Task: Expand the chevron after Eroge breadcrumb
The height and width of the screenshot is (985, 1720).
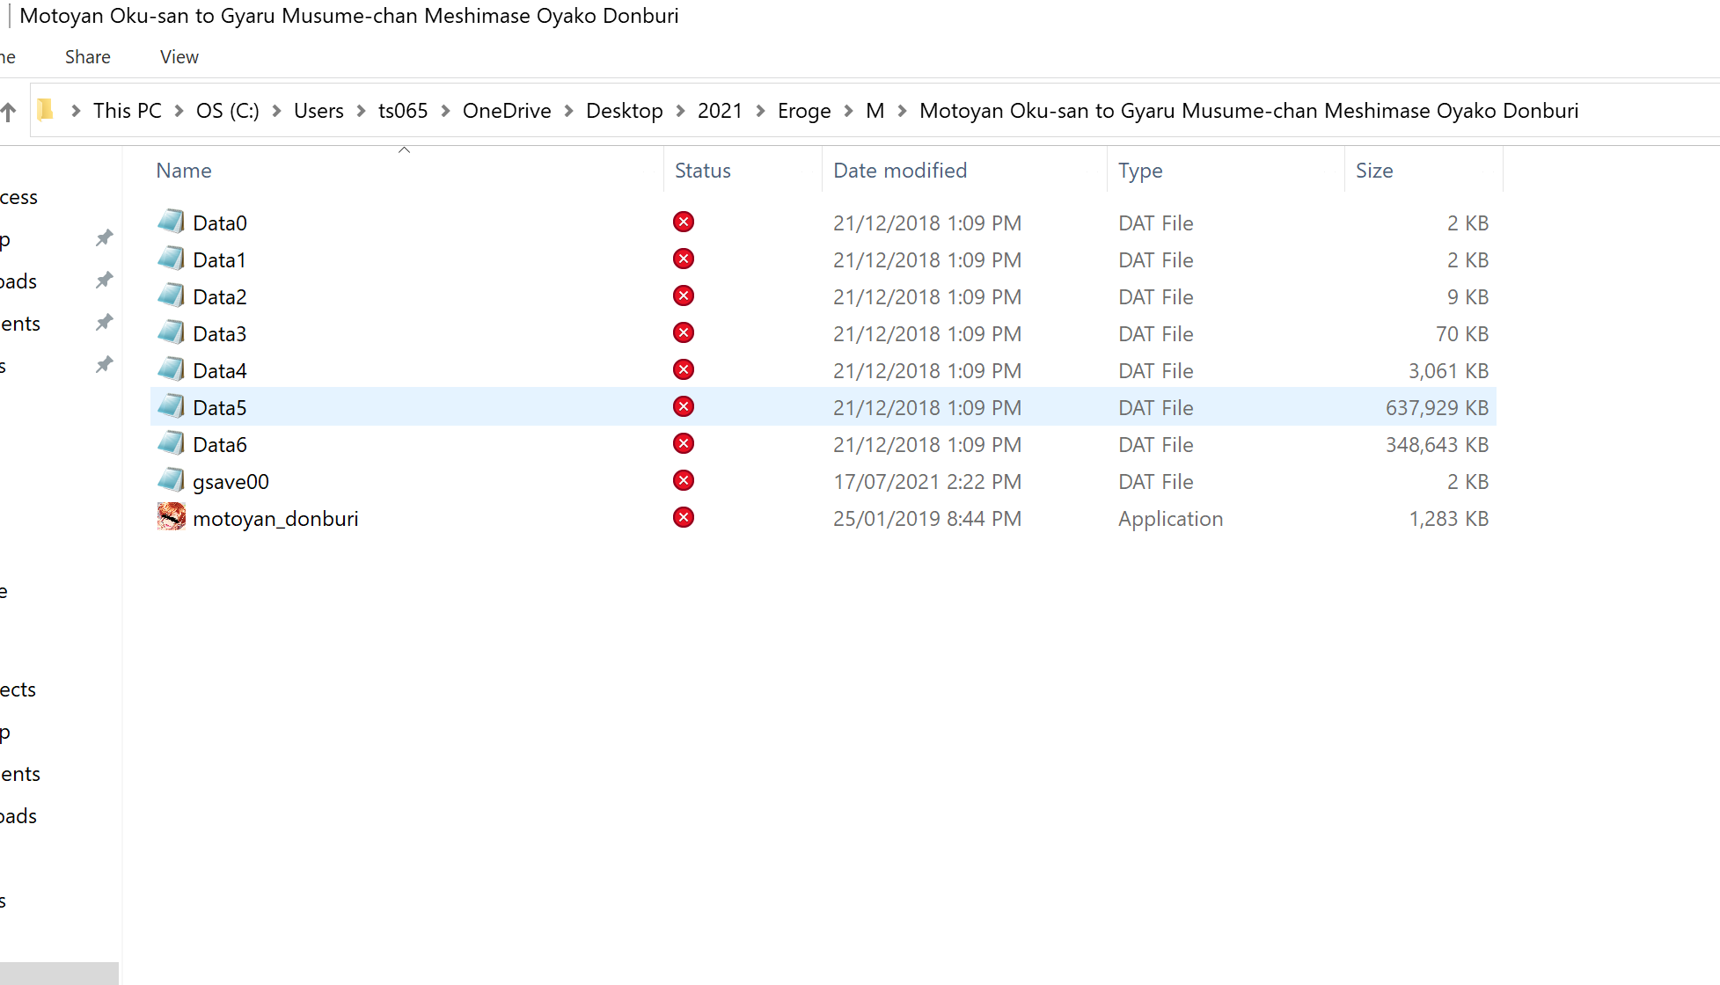Action: coord(848,111)
